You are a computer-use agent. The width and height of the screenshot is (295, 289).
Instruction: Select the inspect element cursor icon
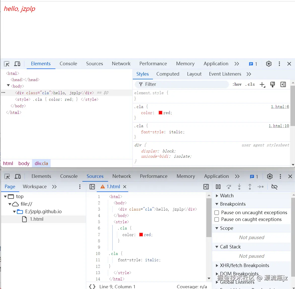click(x=6, y=63)
